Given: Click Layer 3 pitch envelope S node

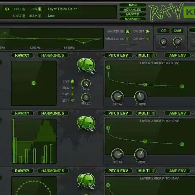Looking at the screenshot, I should [x=108, y=185].
